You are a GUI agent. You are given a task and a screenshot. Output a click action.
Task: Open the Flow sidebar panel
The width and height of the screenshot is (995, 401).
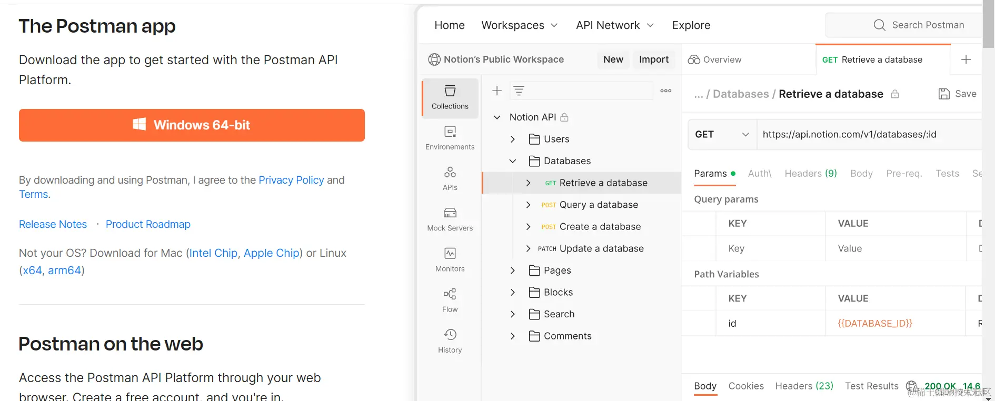[450, 300]
